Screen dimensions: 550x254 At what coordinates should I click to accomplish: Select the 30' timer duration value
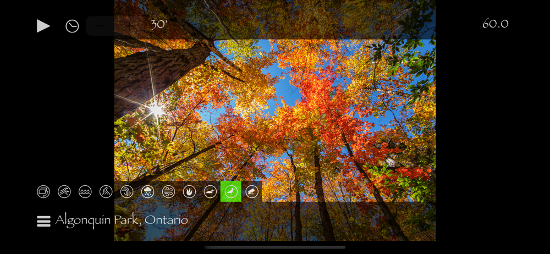click(x=159, y=25)
